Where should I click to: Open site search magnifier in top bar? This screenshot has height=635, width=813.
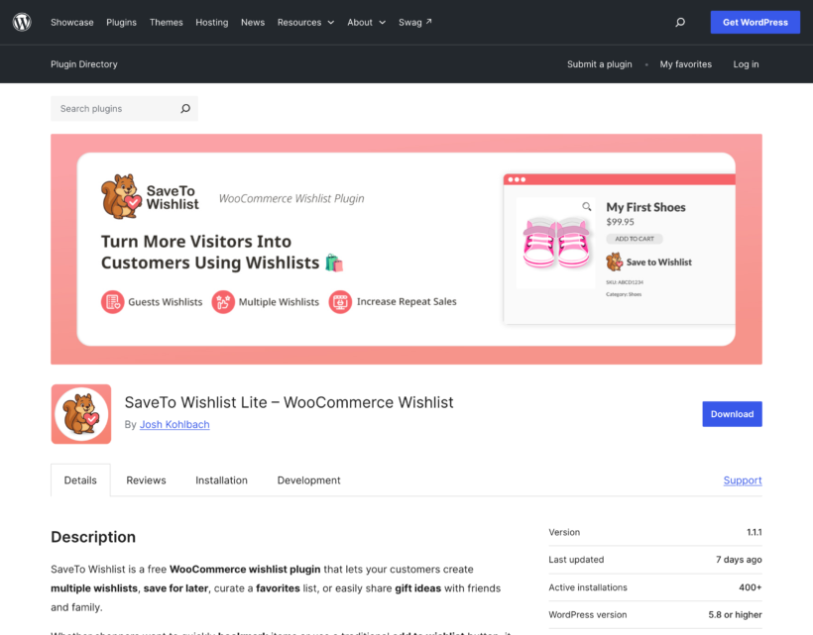tap(680, 22)
